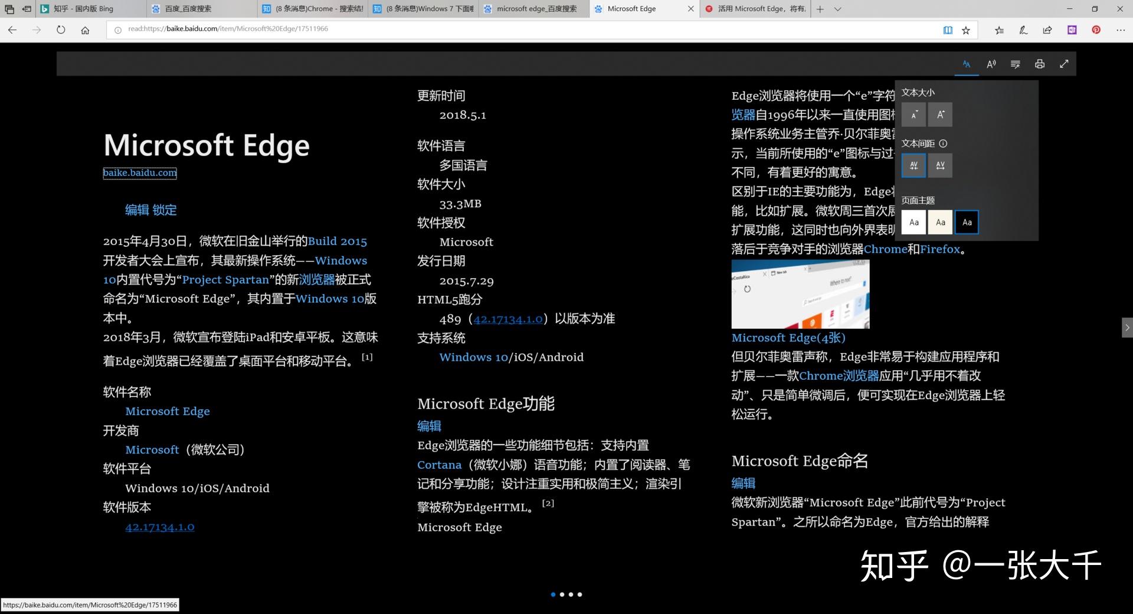The width and height of the screenshot is (1133, 614).
Task: Click 编辑 under Microsoft Edge功能 heading
Action: tap(430, 426)
